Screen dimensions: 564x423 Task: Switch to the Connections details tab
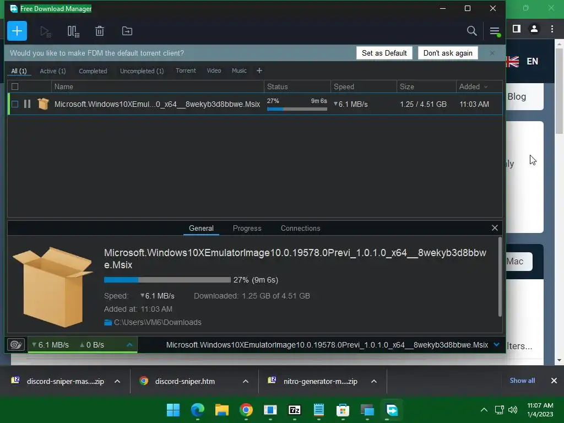coord(300,228)
